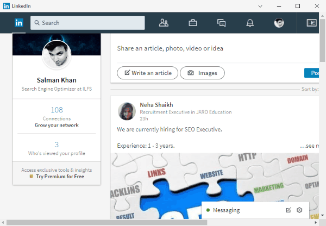Click the vertical scrollbar down arrow

tap(322, 216)
